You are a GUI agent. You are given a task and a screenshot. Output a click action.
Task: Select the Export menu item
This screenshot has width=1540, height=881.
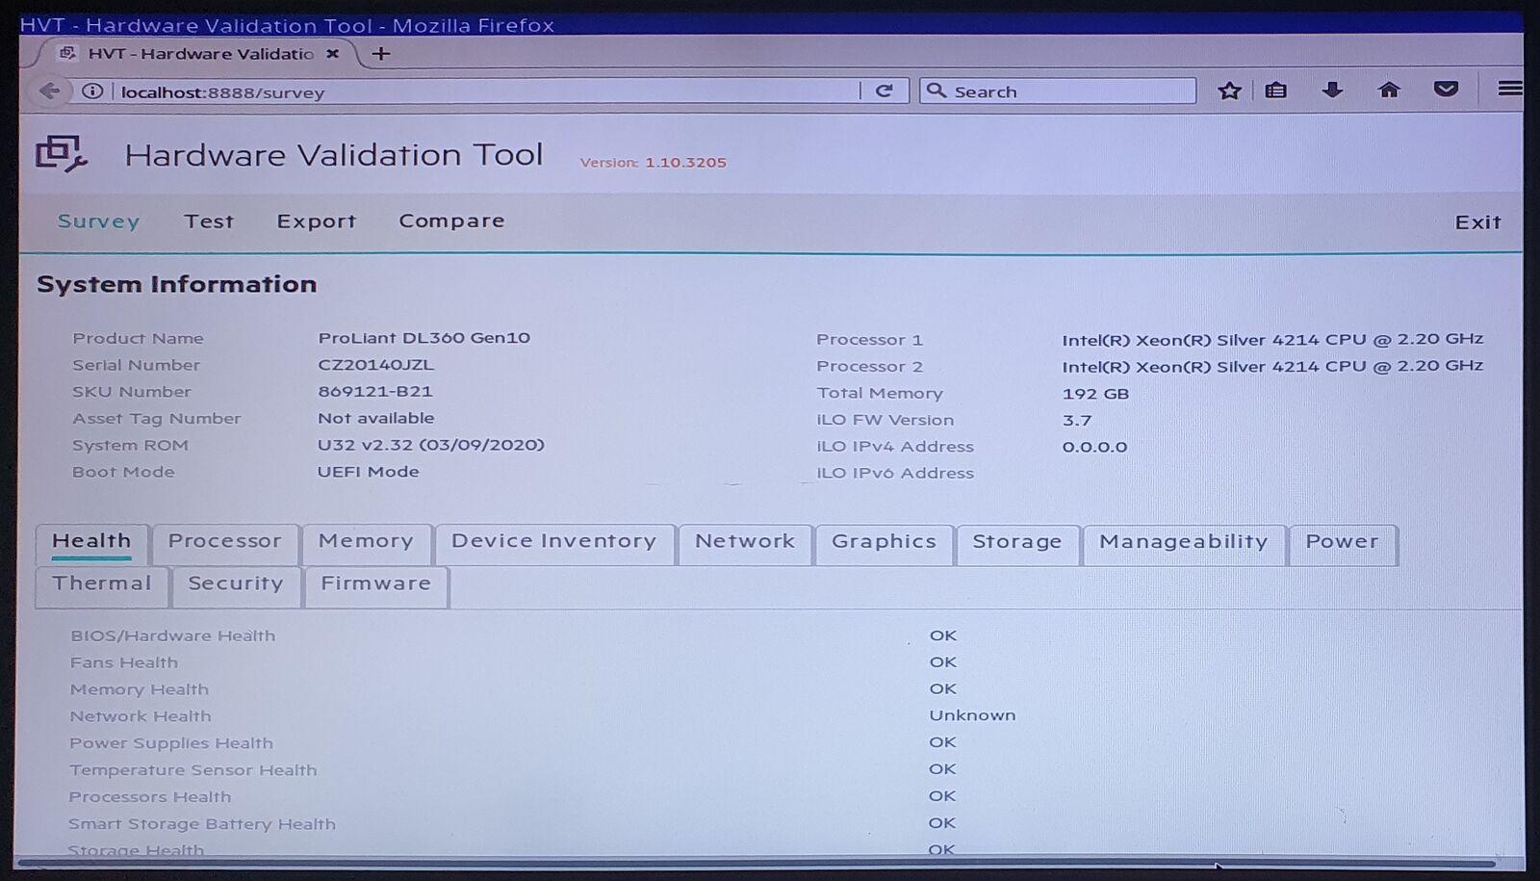316,221
